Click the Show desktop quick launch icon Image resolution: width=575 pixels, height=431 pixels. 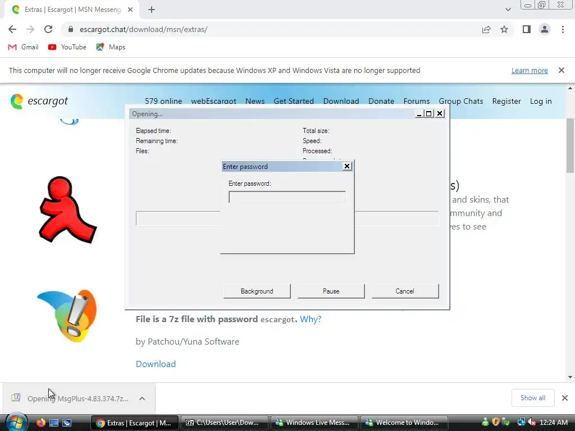pyautogui.click(x=54, y=423)
